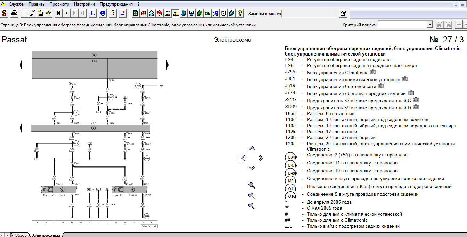Click the black left triangle beside J774 block
Screen dimensions: 467x237
[x=21, y=128]
